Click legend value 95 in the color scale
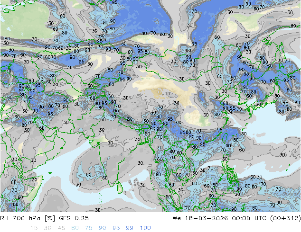This screenshot has height=232, width=301. tap(116, 228)
